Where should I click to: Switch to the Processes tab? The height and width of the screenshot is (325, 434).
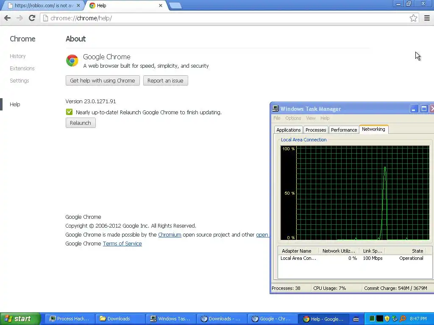315,130
